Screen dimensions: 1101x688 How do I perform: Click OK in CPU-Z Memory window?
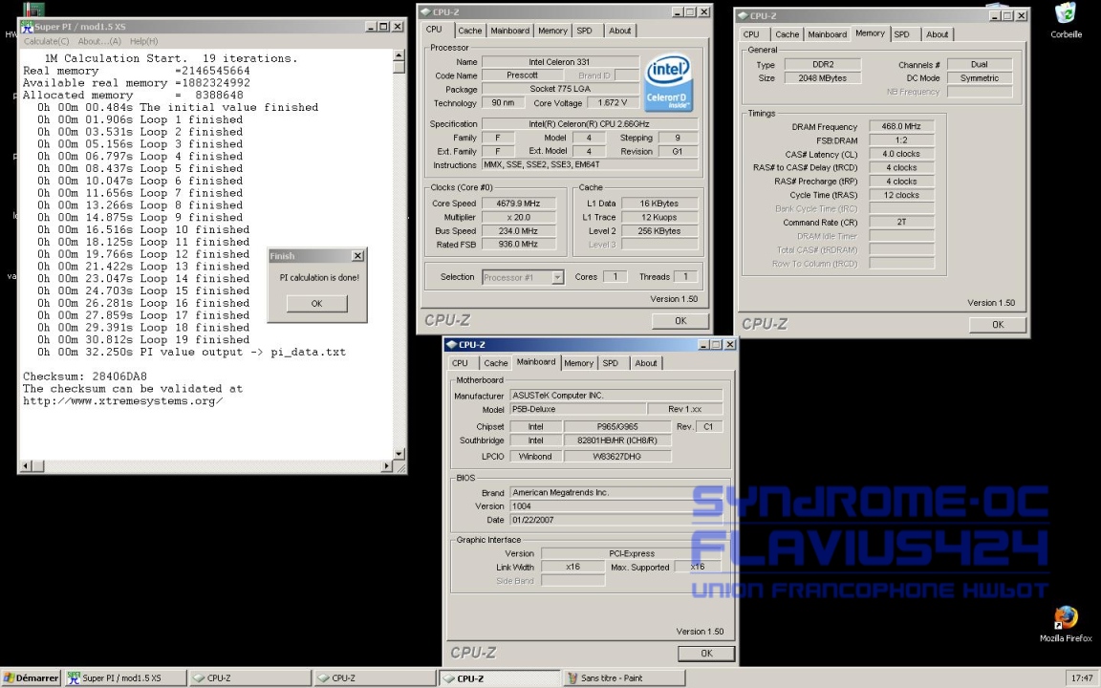pos(998,324)
